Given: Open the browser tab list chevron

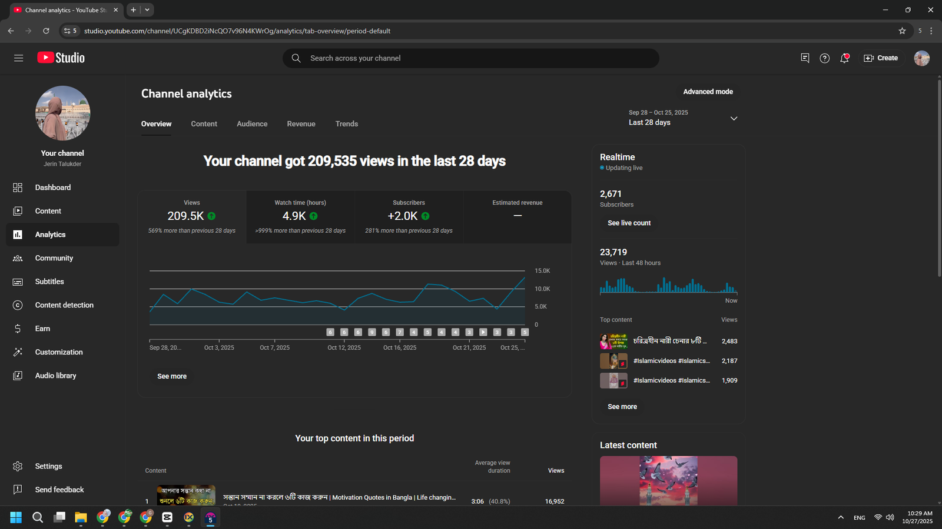Looking at the screenshot, I should pyautogui.click(x=147, y=10).
